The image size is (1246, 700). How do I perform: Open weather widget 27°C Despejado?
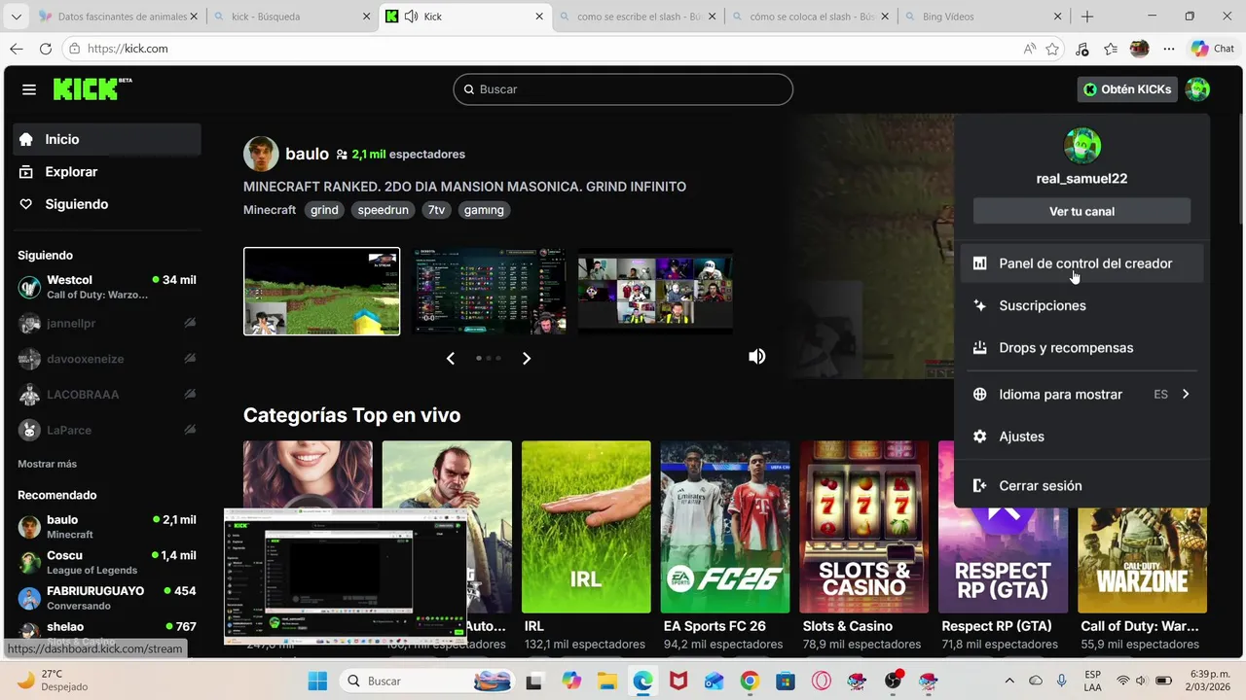pyautogui.click(x=55, y=681)
